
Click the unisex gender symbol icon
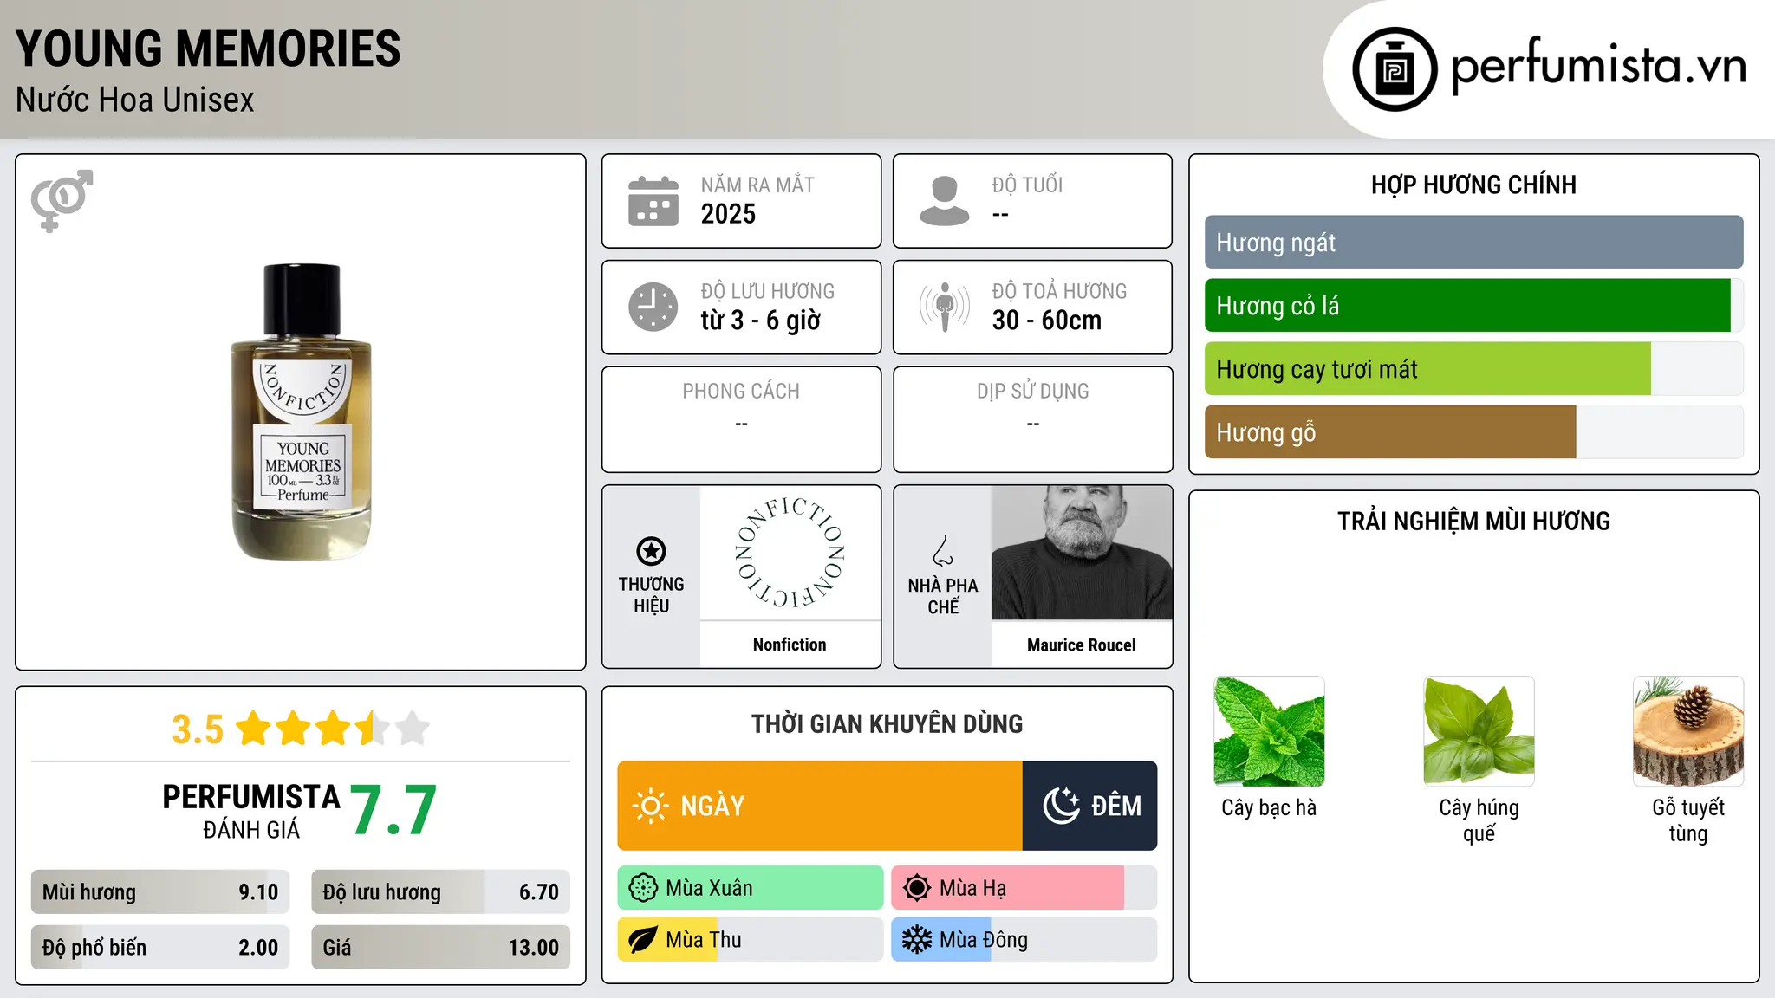pos(62,200)
